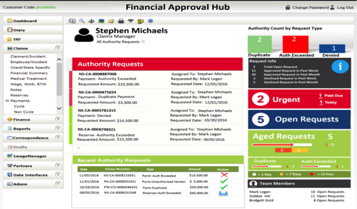Expand the Correspondence menu chevron

pos(58,137)
